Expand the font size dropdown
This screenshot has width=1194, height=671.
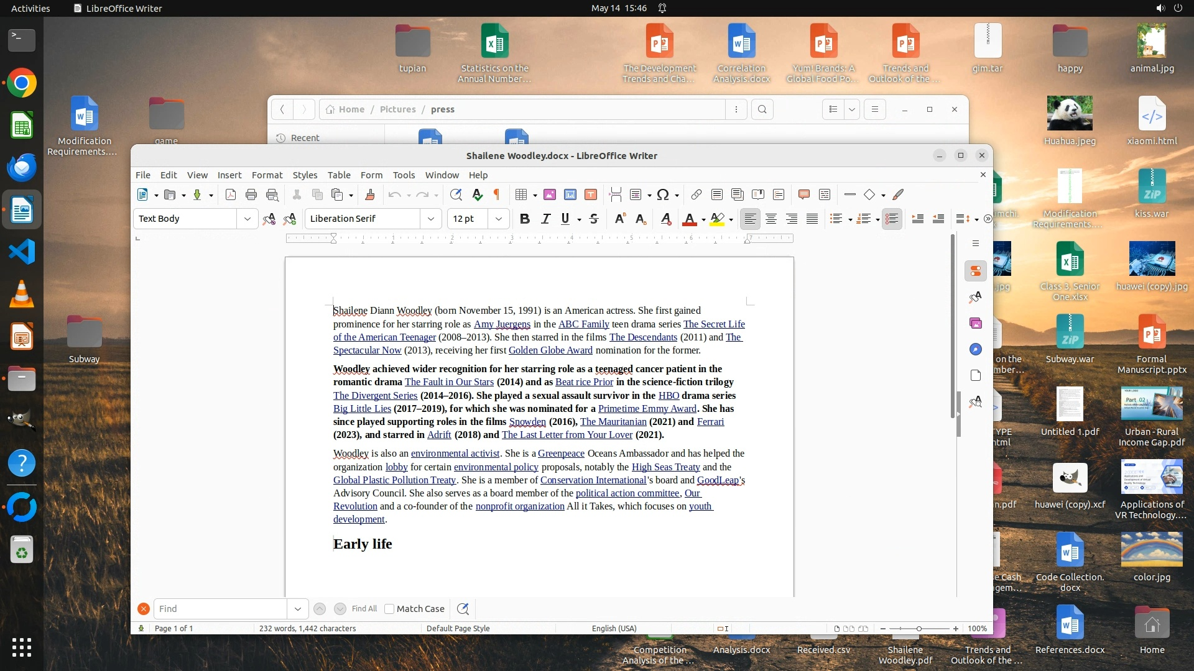tap(498, 219)
